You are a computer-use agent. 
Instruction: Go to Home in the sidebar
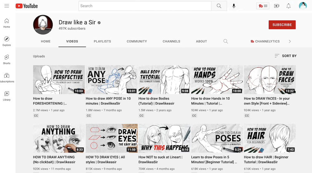click(x=7, y=23)
